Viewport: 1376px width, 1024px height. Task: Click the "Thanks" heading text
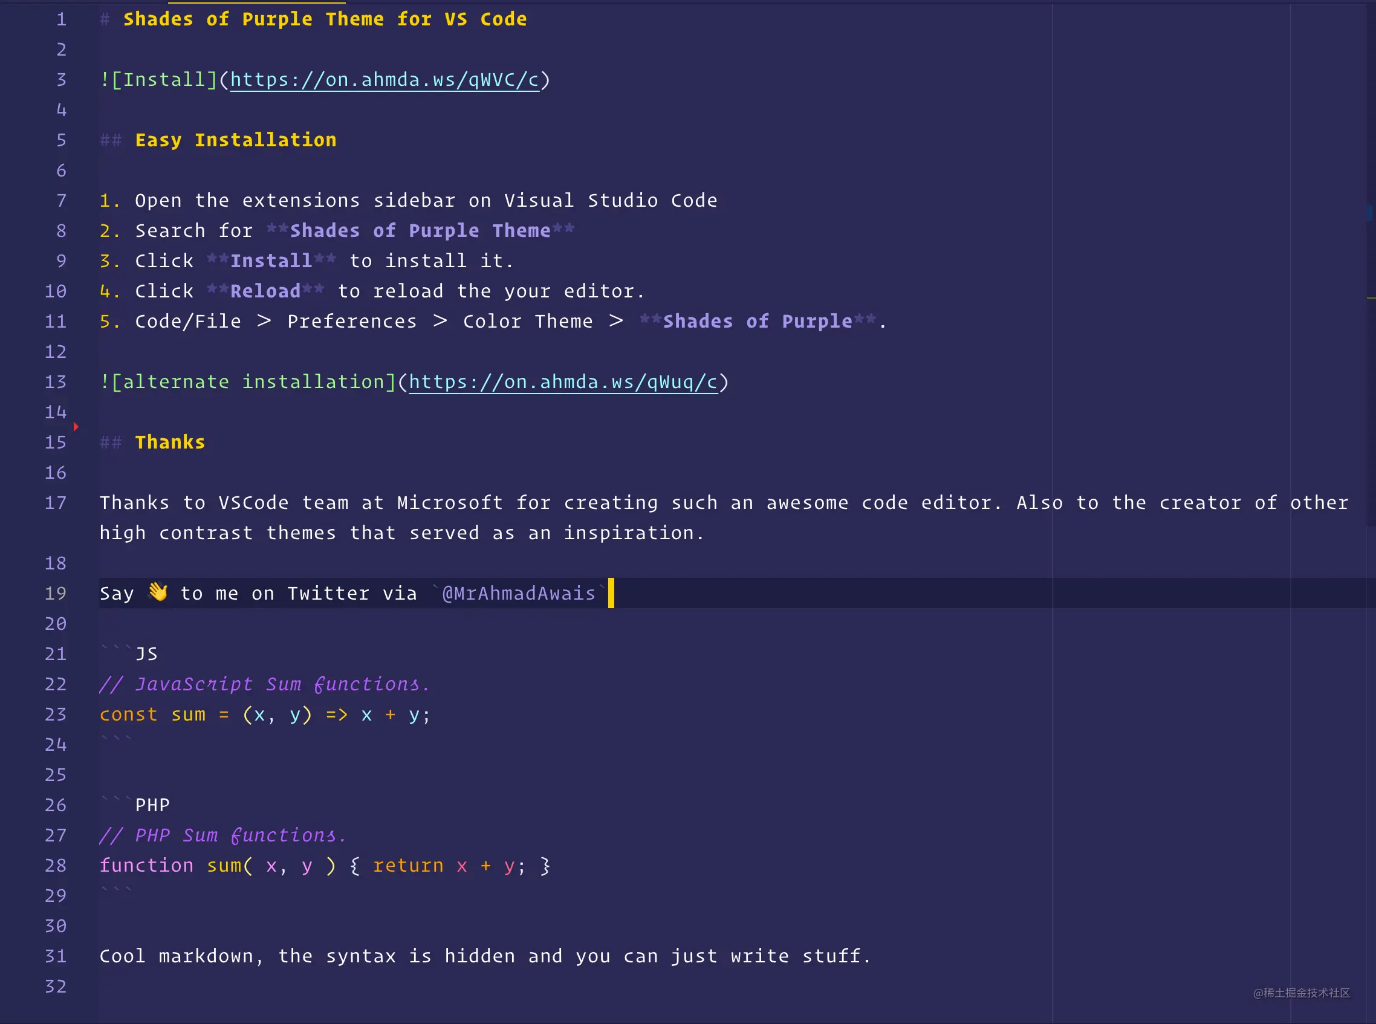(x=170, y=442)
